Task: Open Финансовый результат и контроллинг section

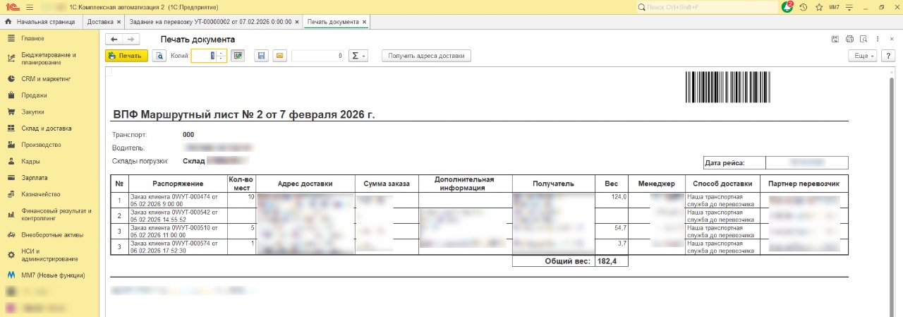Action: [x=49, y=214]
